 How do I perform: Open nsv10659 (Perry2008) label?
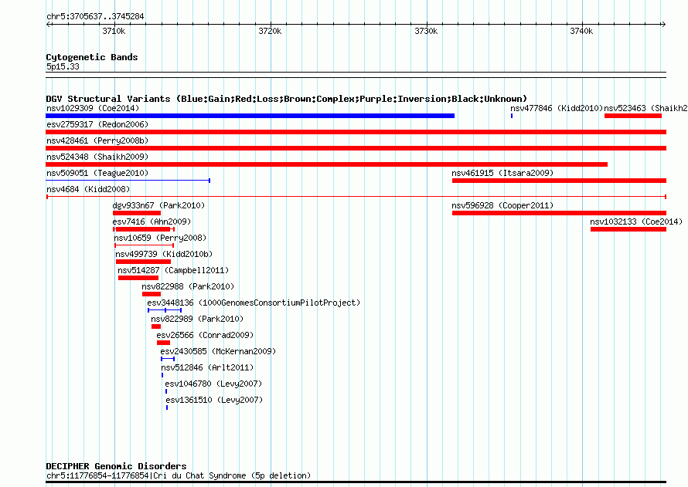tap(160, 238)
